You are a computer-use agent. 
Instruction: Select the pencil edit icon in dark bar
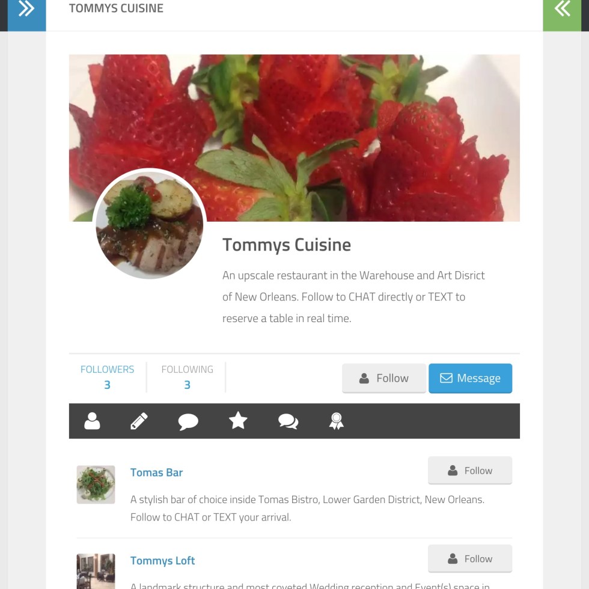coord(139,421)
